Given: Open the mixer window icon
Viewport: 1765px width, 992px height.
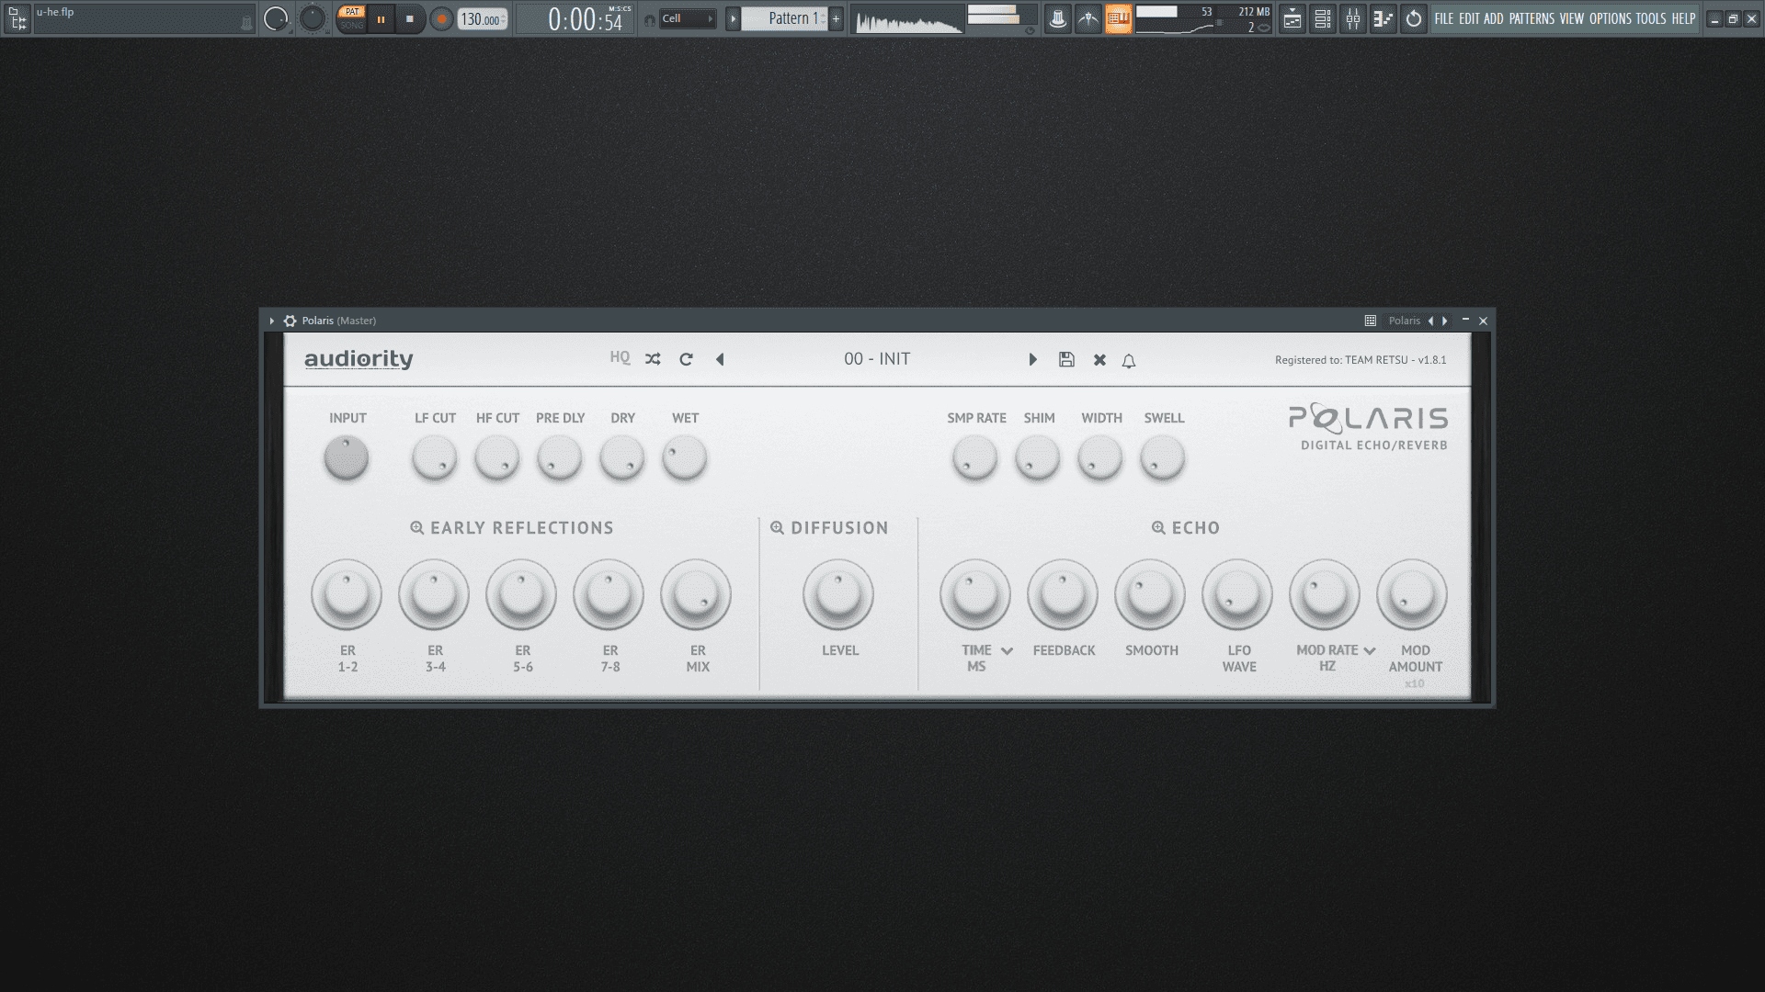Looking at the screenshot, I should tap(1353, 18).
